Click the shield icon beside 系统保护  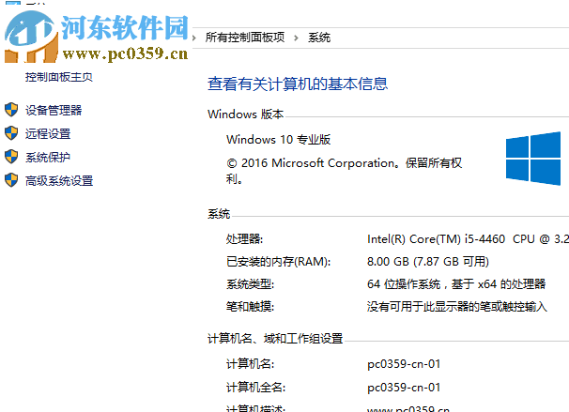(x=11, y=157)
